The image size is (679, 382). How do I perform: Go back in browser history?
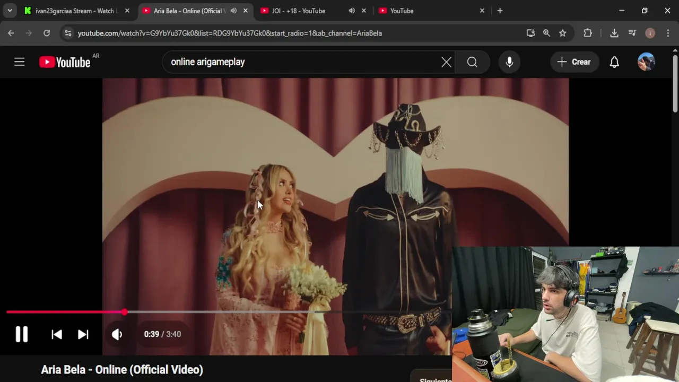coord(11,33)
